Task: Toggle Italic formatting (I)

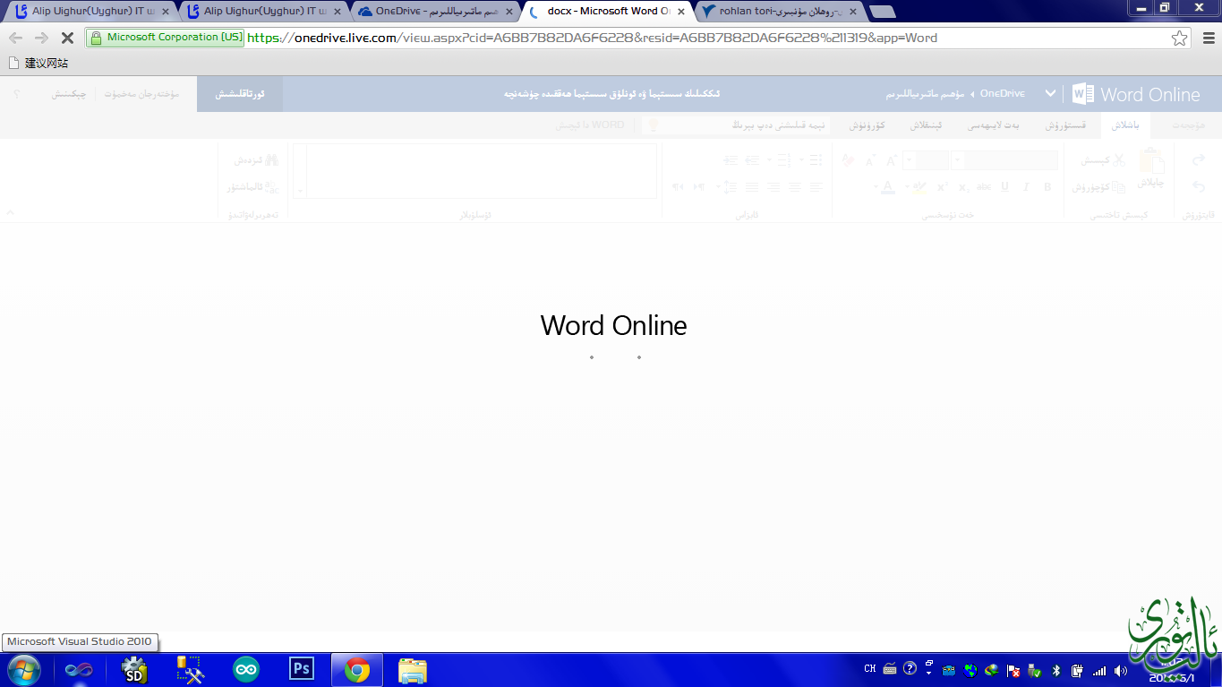Action: point(1026,186)
